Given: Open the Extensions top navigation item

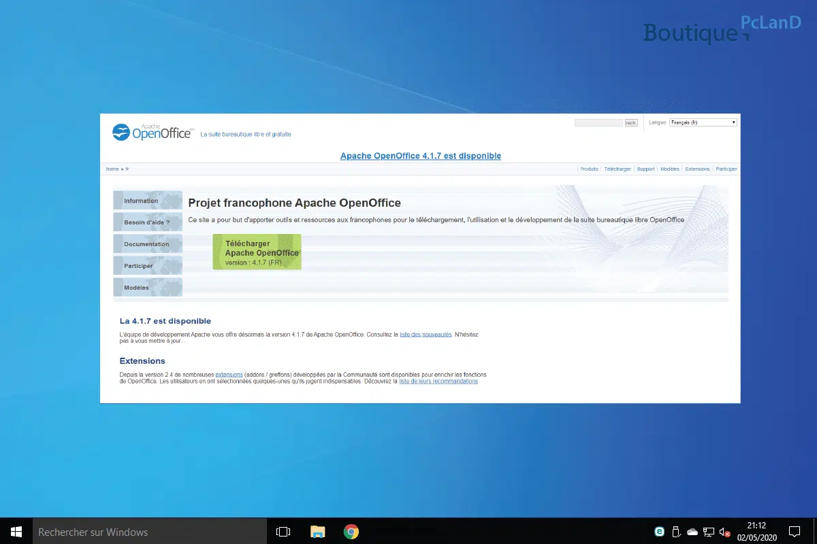Looking at the screenshot, I should (697, 169).
